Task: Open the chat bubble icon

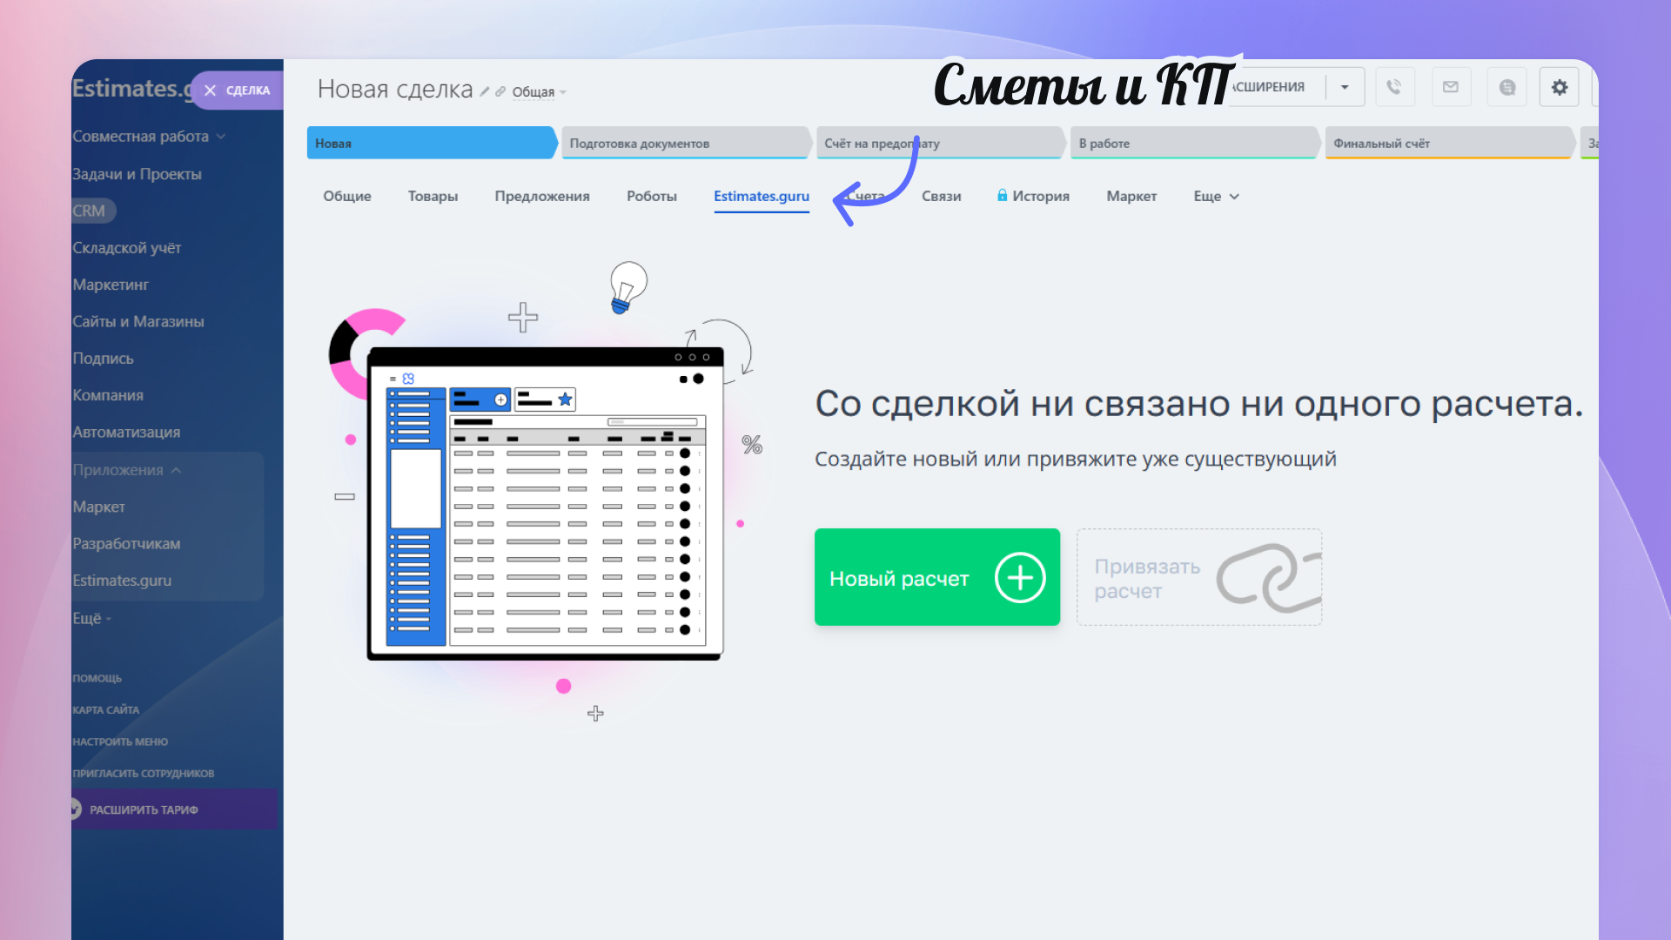Action: (1507, 87)
